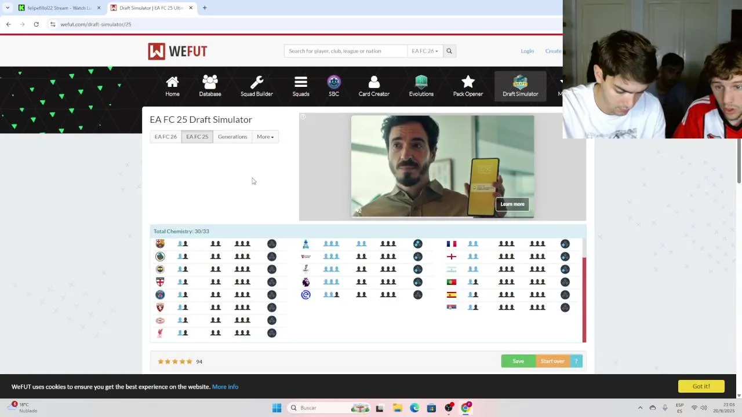Click the Premier League lion badge
Screen dimensions: 742x417
(305, 282)
